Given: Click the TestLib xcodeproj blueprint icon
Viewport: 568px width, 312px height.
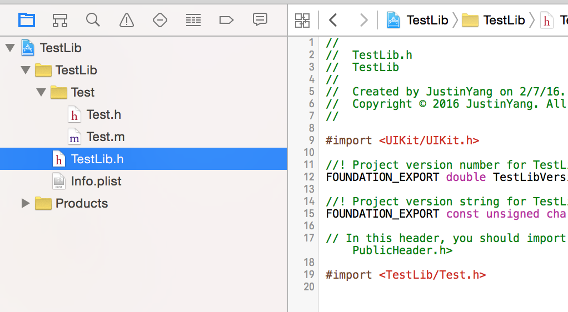Looking at the screenshot, I should click(28, 48).
